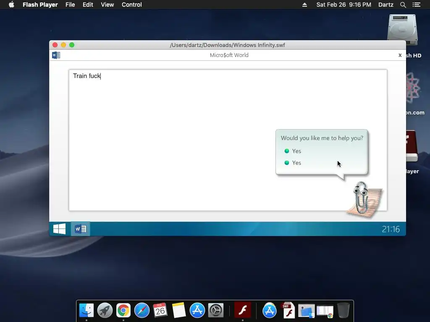The width and height of the screenshot is (430, 322).
Task: Open the Dartz user menu
Action: click(x=385, y=5)
